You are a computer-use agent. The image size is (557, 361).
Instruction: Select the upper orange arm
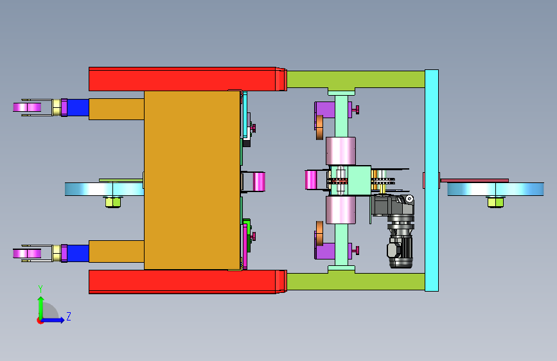point(116,109)
